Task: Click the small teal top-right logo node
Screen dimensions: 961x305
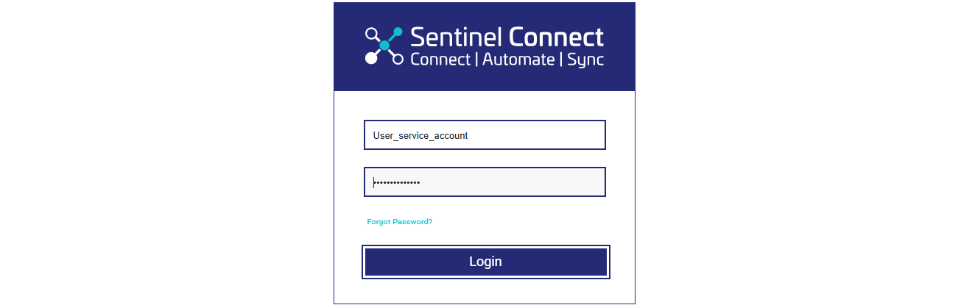Action: click(398, 32)
